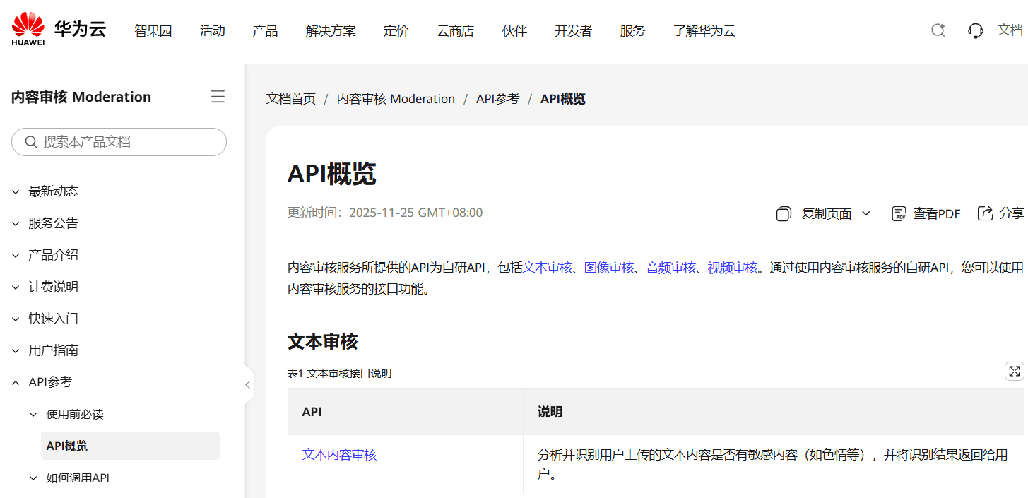Open the 服务 menu in the top navigation
Viewport: 1028px width, 498px height.
pyautogui.click(x=632, y=30)
